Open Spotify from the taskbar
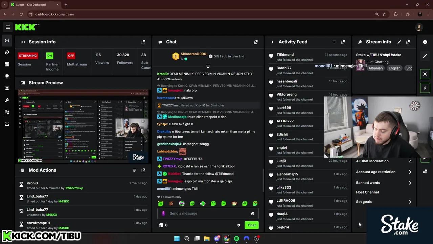Image resolution: width=433 pixels, height=244 pixels. click(x=236, y=239)
